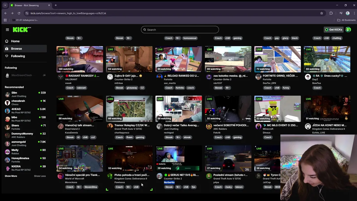The width and height of the screenshot is (357, 201).
Task: Click the giveaway tag under m0rkaa
Action: click(x=132, y=88)
